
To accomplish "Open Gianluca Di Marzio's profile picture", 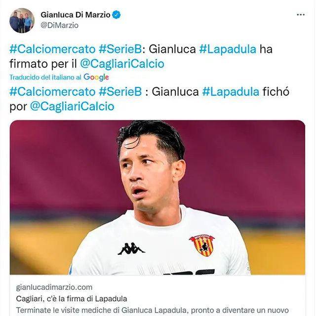I will point(22,20).
